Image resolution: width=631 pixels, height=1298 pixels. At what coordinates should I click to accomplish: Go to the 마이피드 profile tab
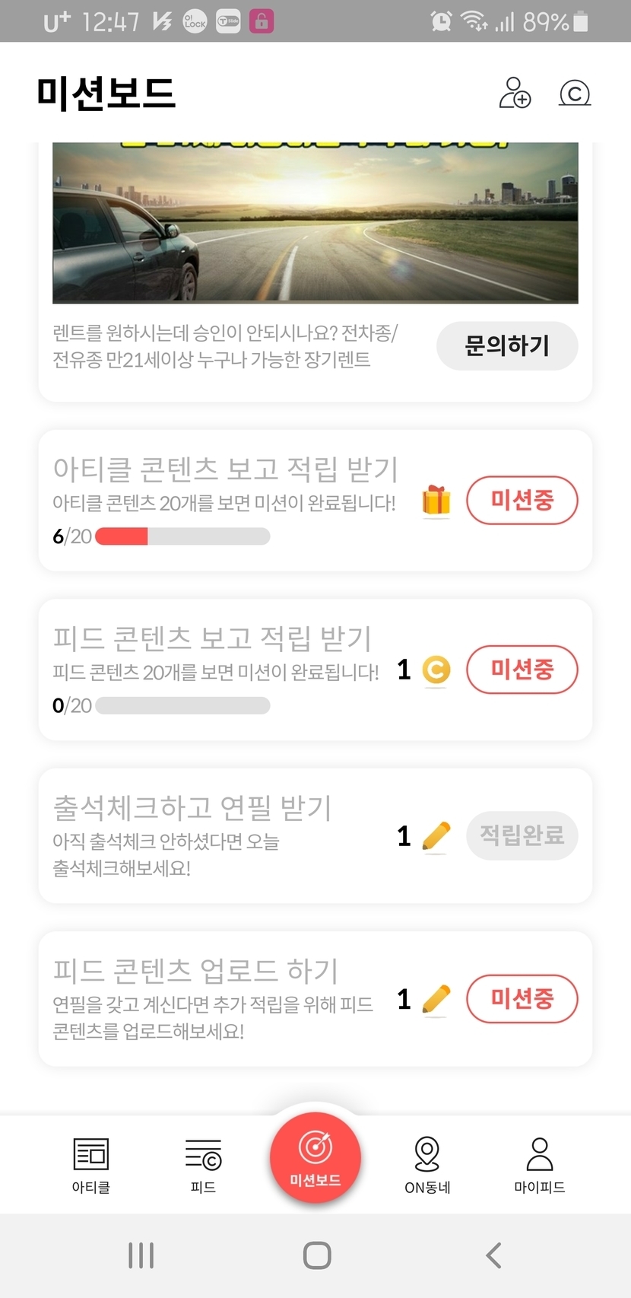[x=539, y=1164]
